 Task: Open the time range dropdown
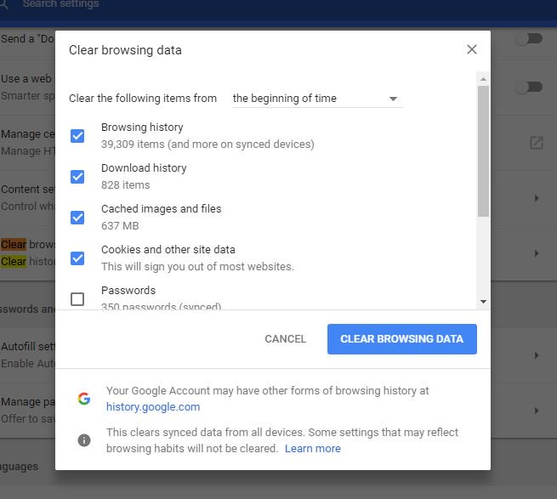tap(316, 99)
